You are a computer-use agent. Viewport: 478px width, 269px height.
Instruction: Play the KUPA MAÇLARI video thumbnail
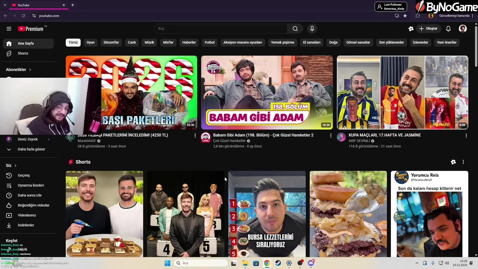403,93
